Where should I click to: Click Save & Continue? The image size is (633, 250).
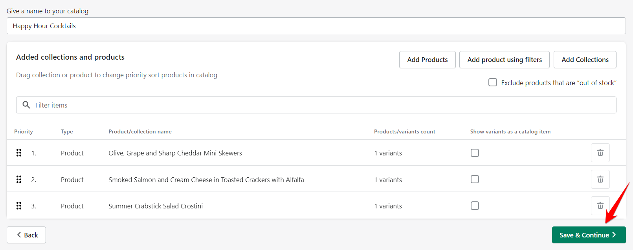[x=588, y=235]
